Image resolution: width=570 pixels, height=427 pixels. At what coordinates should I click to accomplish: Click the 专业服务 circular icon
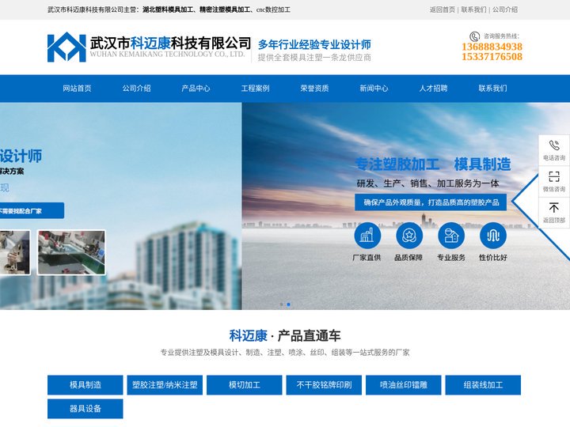tap(451, 236)
